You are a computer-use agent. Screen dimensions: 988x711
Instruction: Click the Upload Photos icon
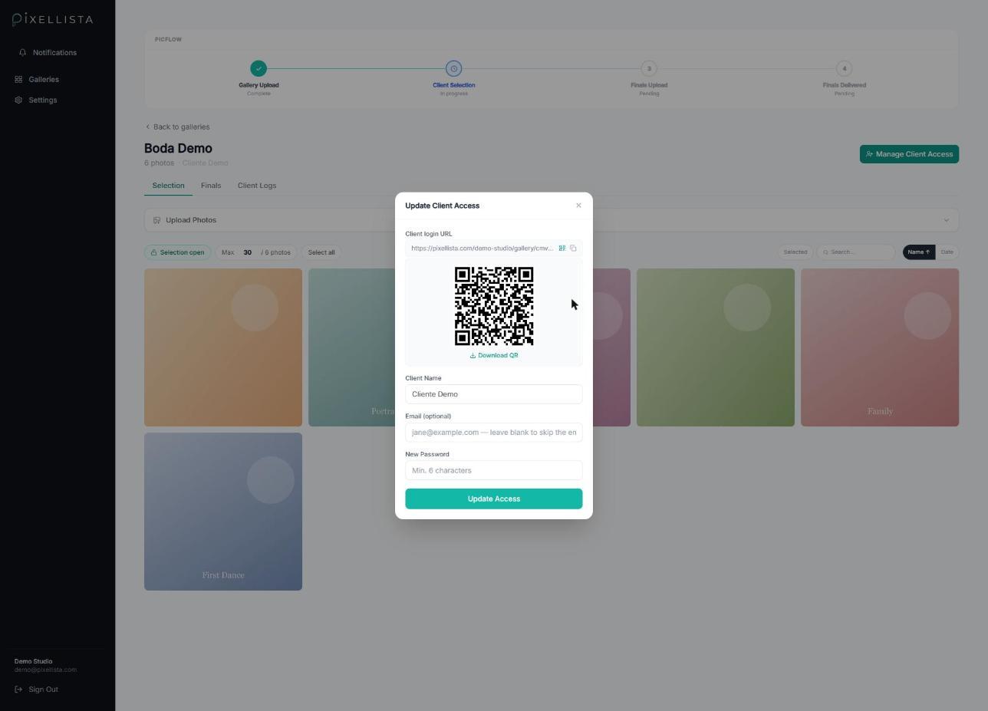click(x=156, y=220)
